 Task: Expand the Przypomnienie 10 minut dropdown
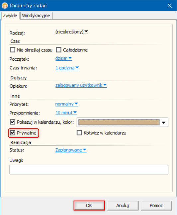(66, 112)
